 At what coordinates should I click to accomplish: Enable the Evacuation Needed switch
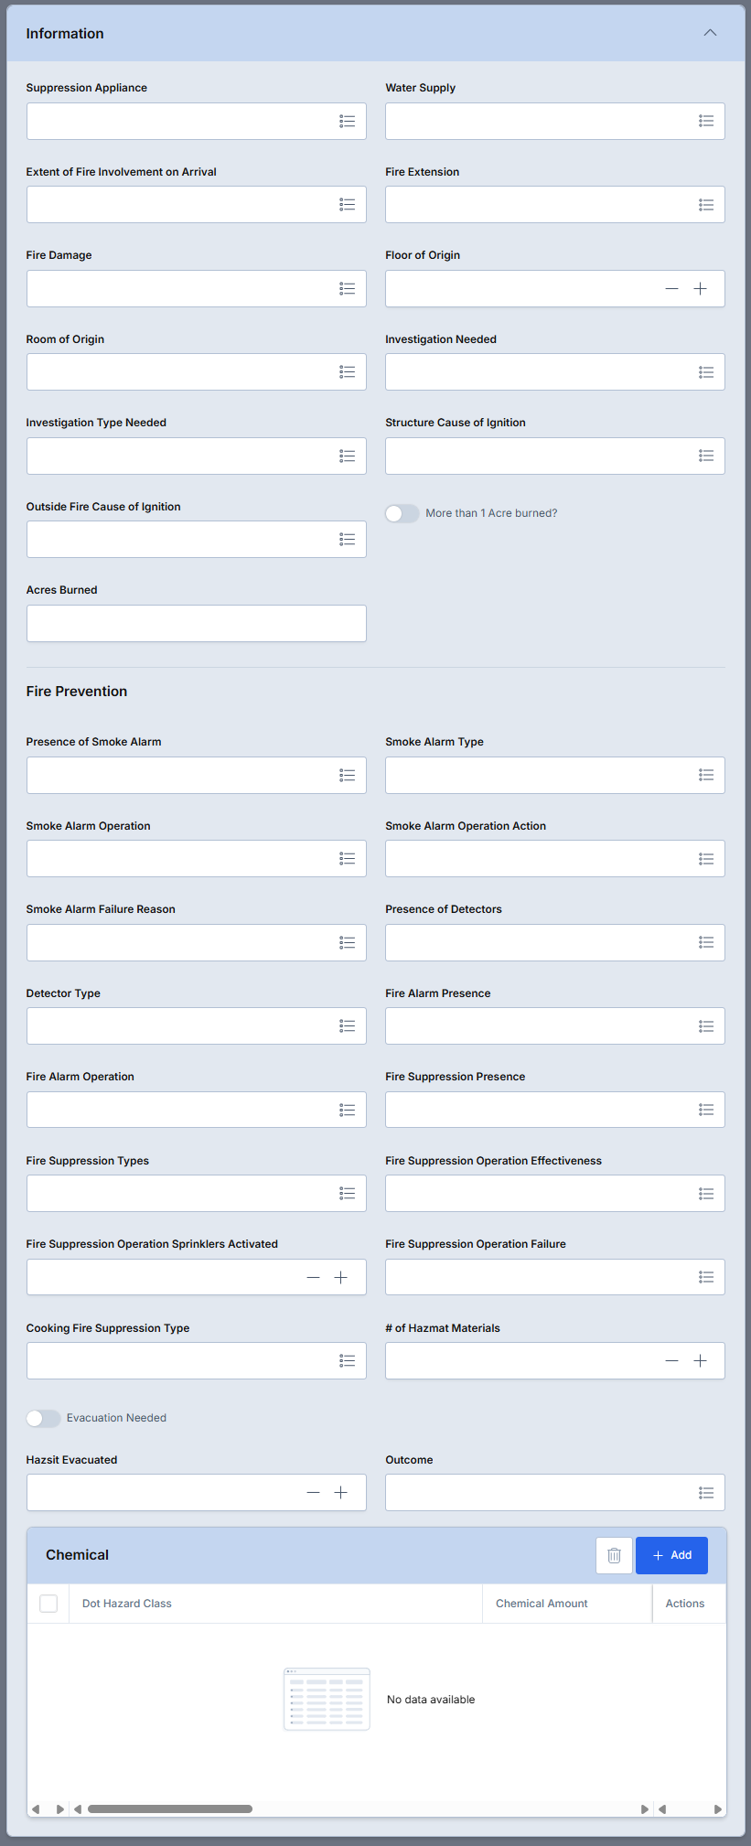43,1418
